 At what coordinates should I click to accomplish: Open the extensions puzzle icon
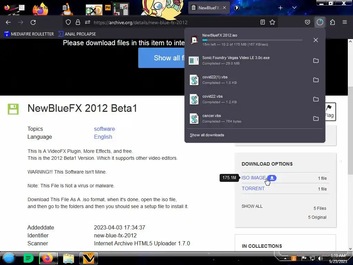pyautogui.click(x=333, y=22)
